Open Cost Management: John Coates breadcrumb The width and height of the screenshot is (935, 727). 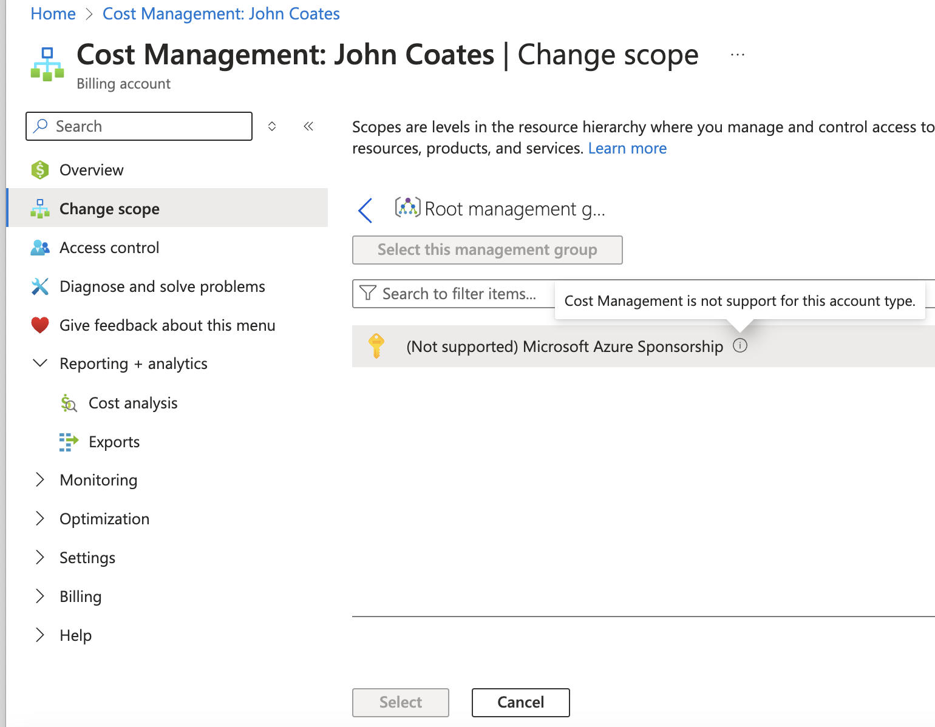pos(221,13)
